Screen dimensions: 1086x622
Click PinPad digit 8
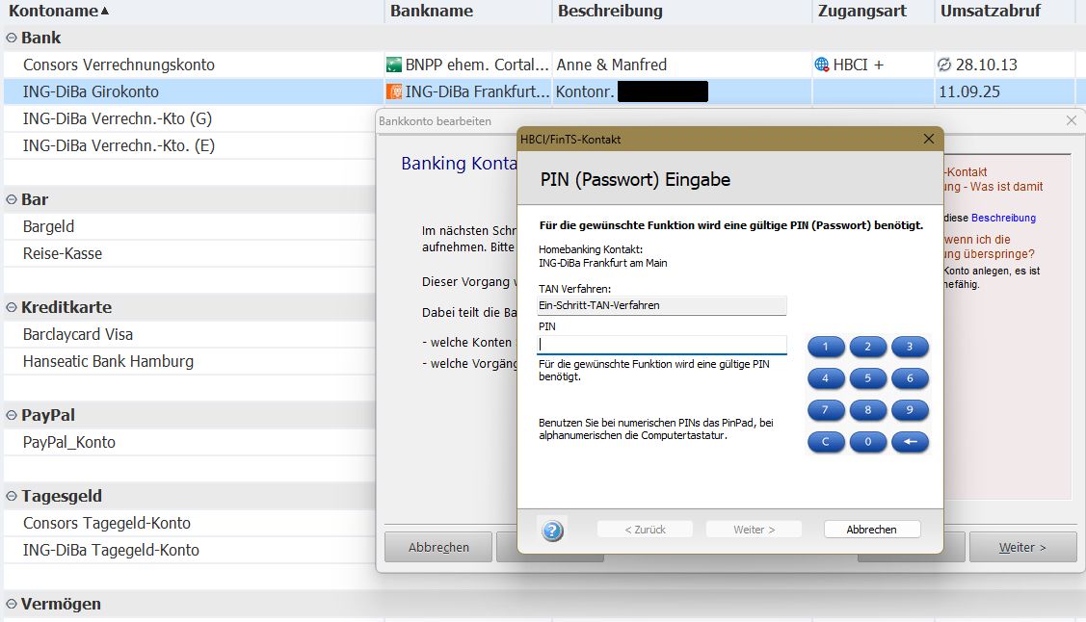[868, 410]
